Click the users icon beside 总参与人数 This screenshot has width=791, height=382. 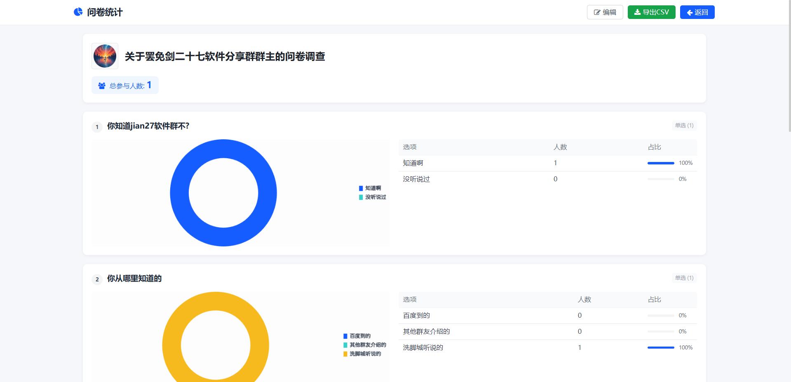point(101,85)
